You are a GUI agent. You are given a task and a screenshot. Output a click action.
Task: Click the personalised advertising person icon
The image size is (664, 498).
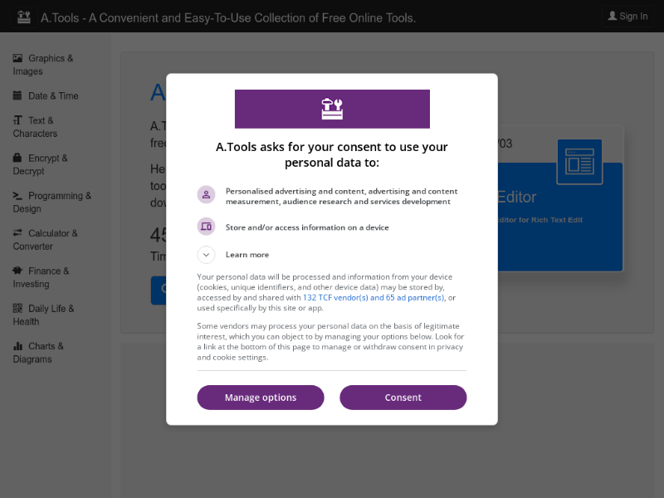(x=206, y=195)
